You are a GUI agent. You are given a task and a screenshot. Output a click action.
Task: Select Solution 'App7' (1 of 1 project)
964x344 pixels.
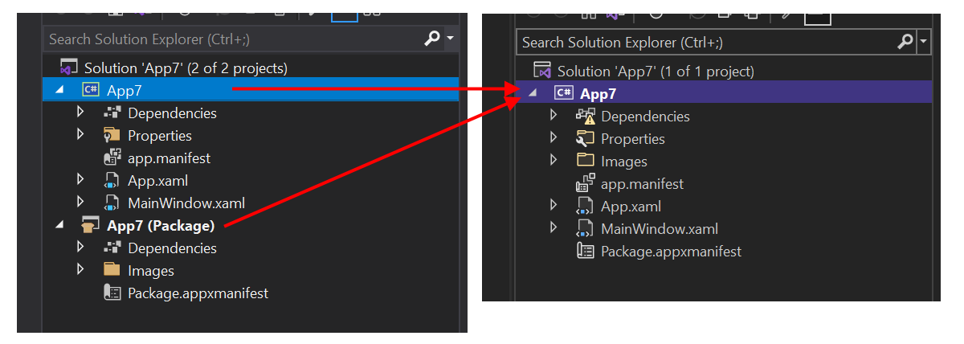pyautogui.click(x=656, y=72)
